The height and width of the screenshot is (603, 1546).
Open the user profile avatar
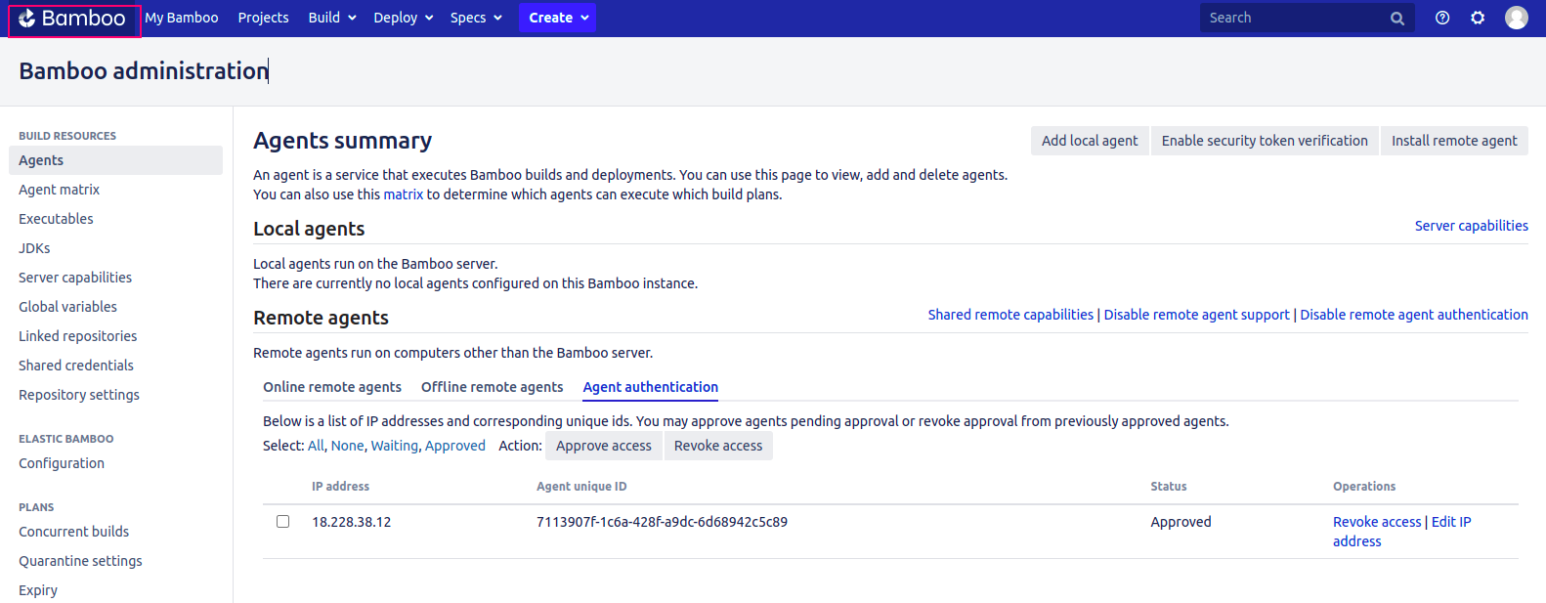pos(1517,18)
